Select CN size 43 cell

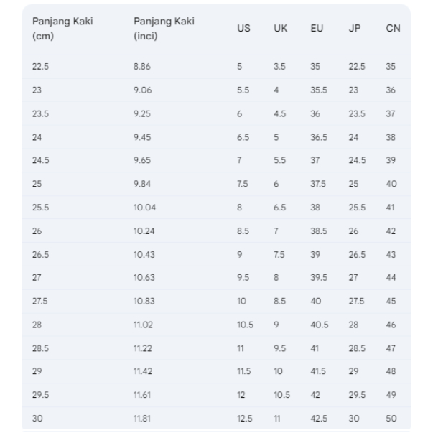[x=391, y=254]
